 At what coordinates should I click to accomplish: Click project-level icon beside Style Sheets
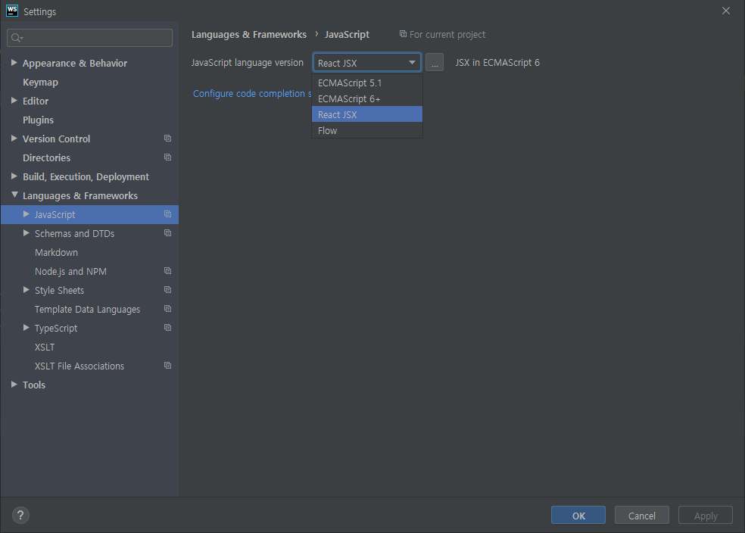[168, 290]
